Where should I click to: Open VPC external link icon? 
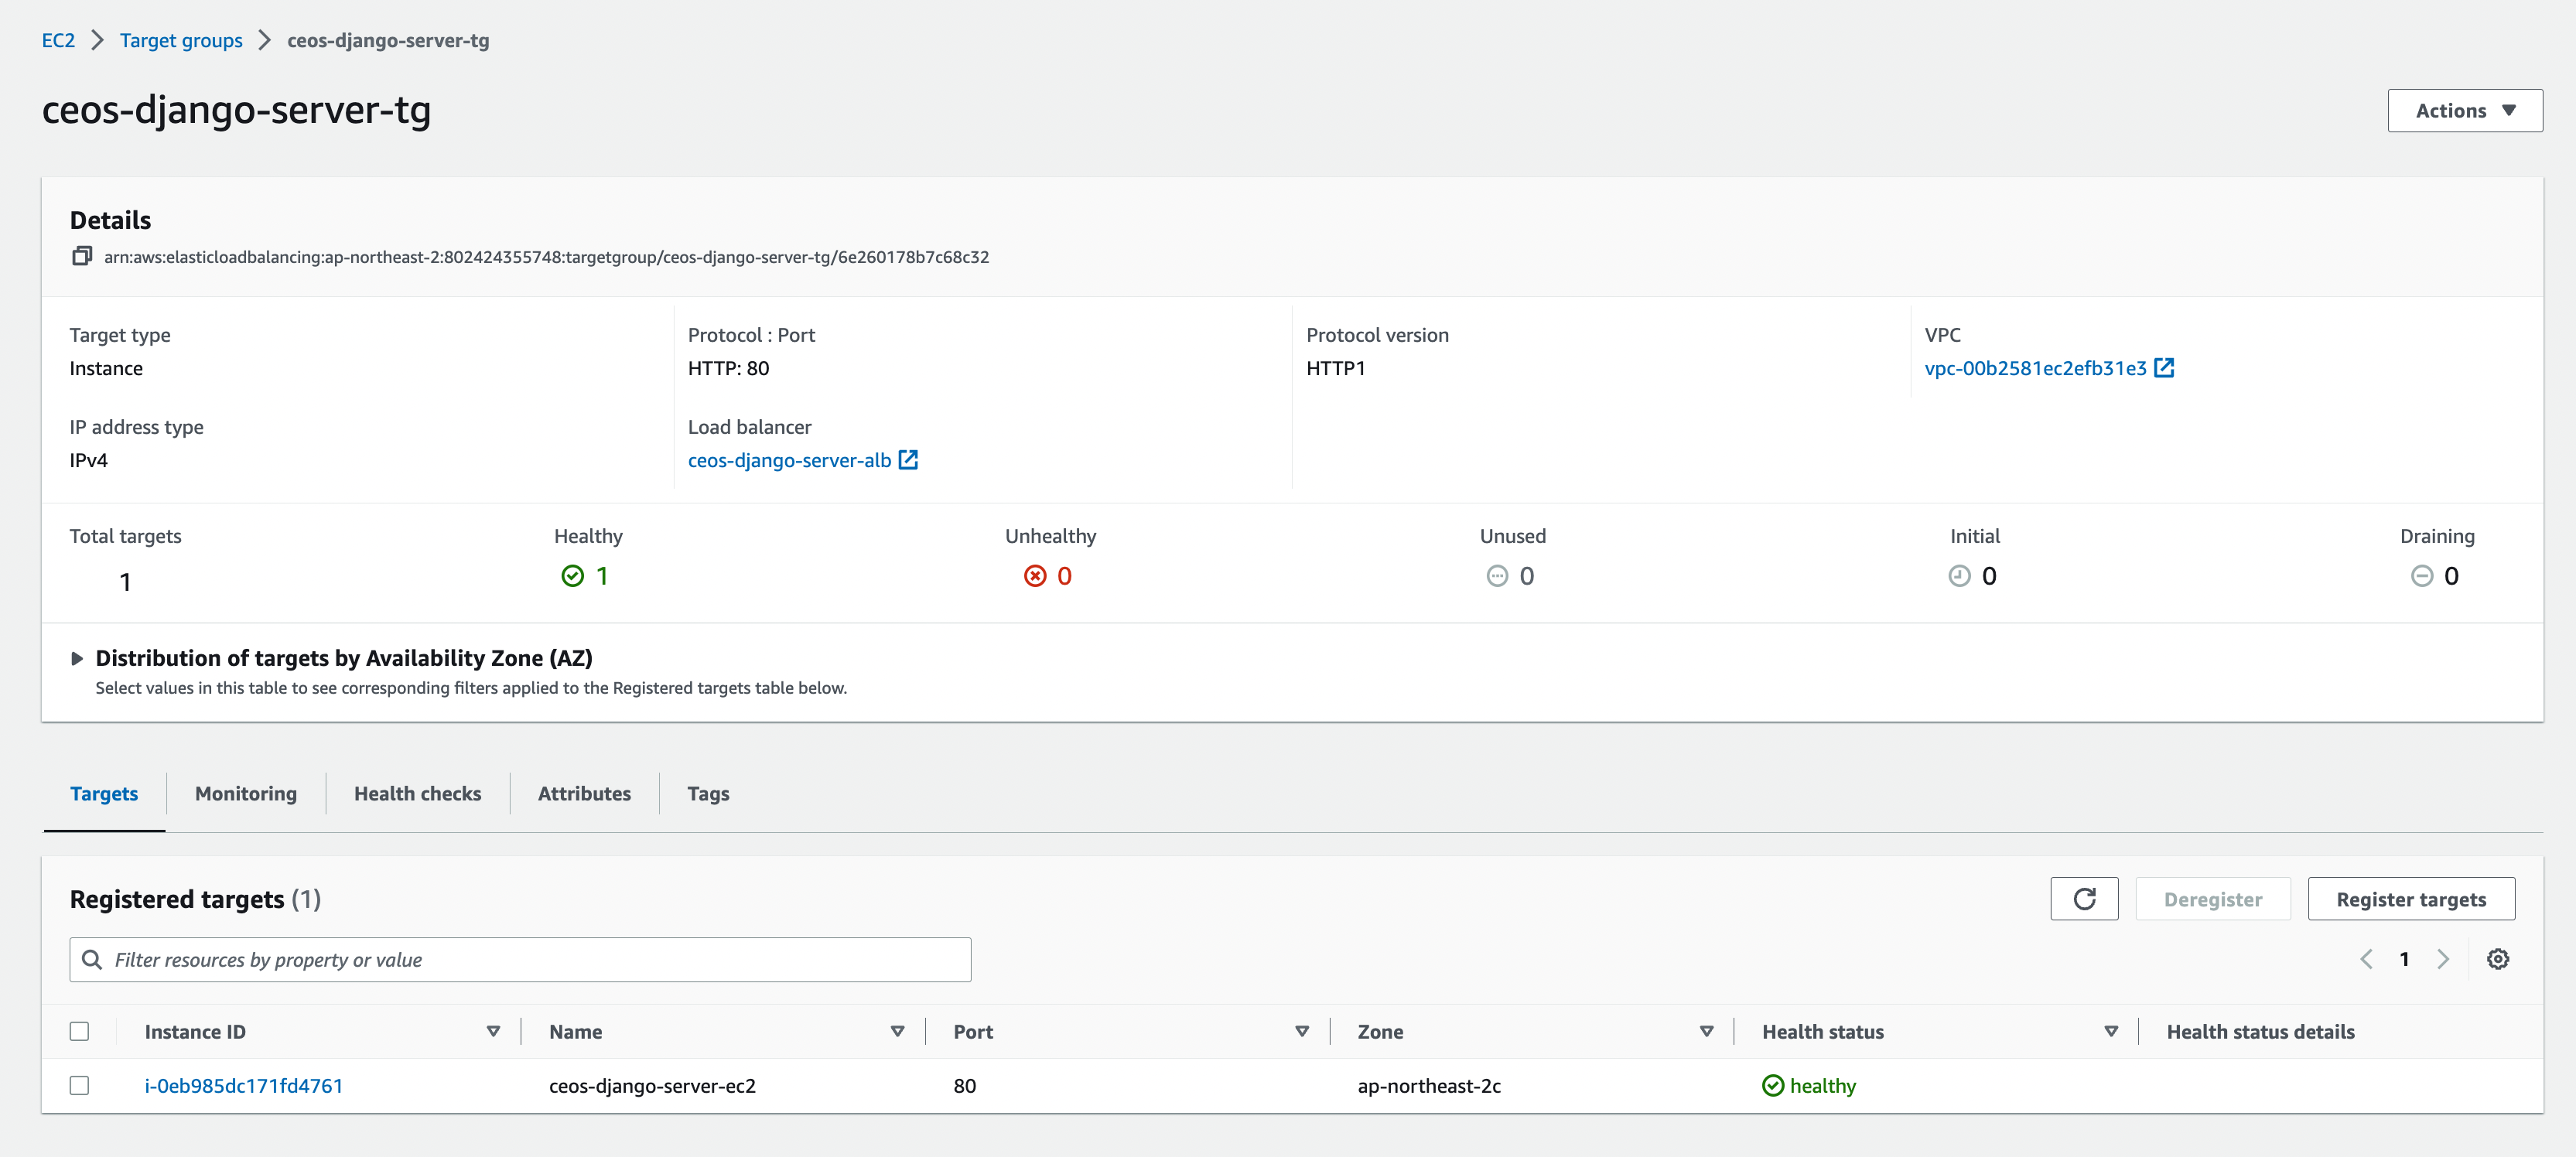(x=2164, y=368)
